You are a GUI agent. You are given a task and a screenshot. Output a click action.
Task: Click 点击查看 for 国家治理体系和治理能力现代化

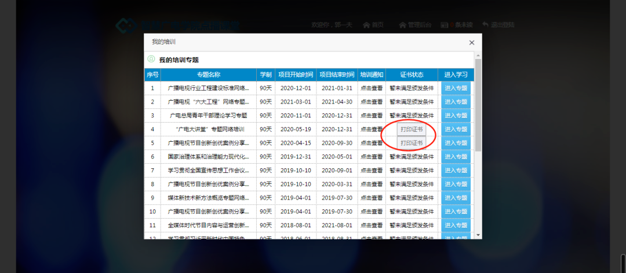pyautogui.click(x=372, y=157)
